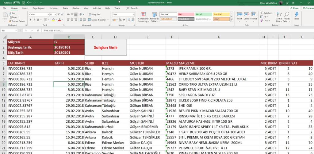Click the AutoSum sigma icon
Image resolution: width=314 pixels, height=154 pixels.
coord(262,13)
